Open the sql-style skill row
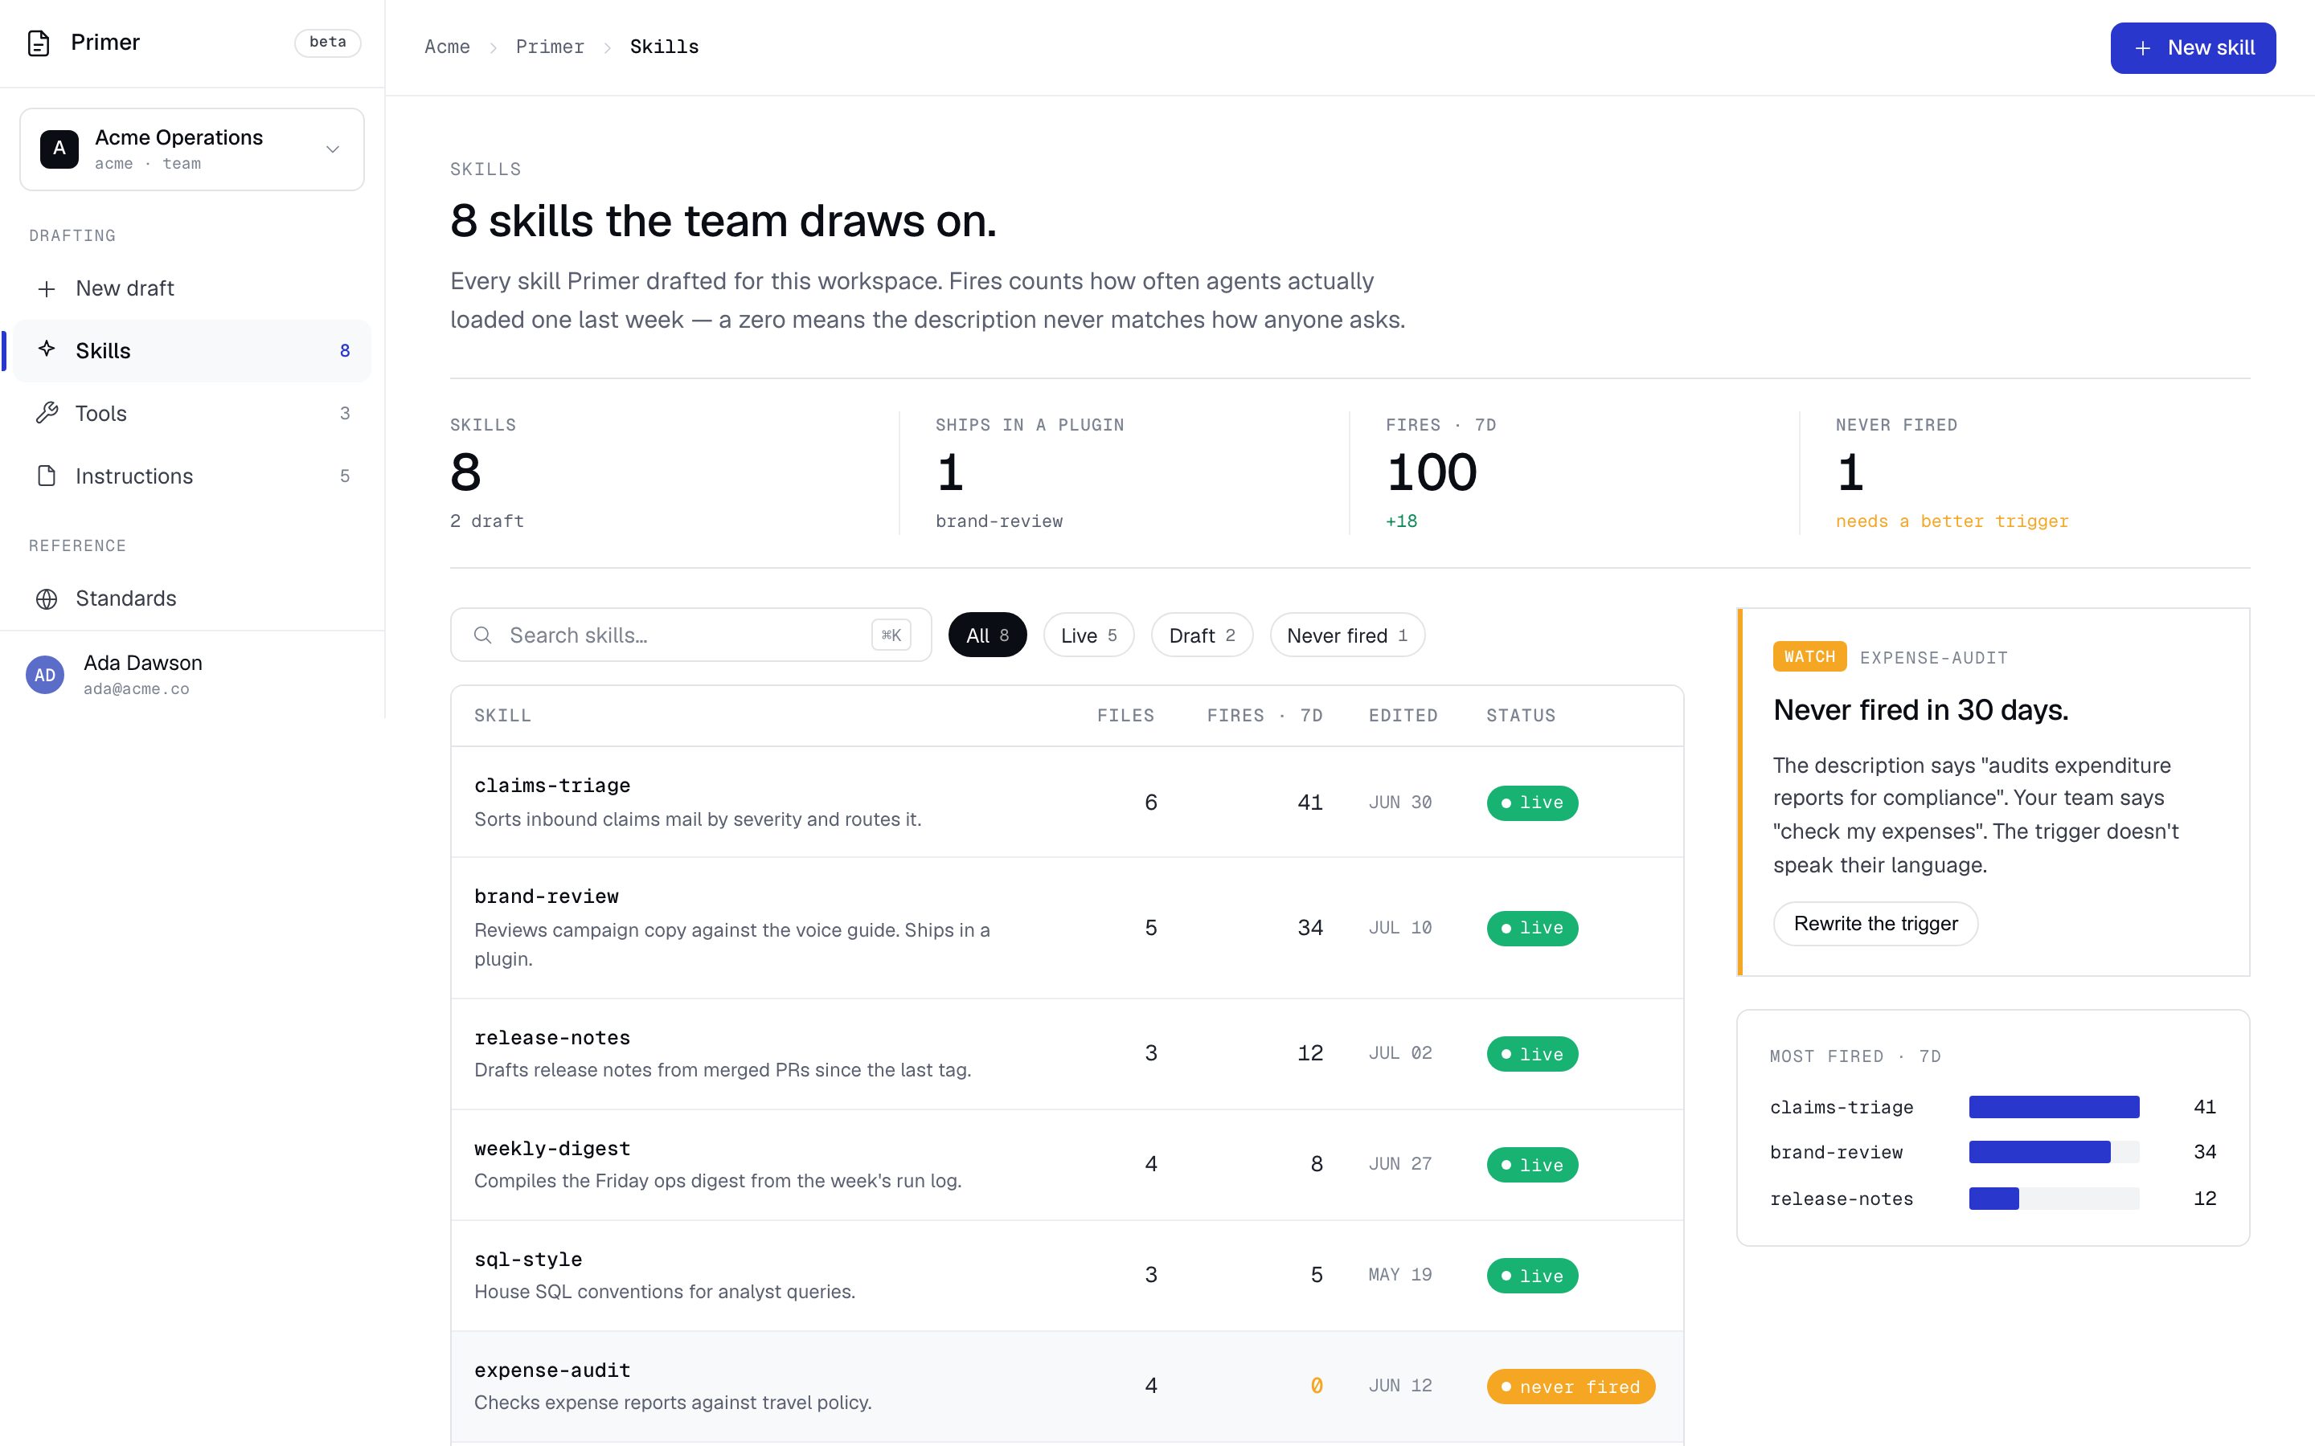2315x1446 pixels. 1067,1276
